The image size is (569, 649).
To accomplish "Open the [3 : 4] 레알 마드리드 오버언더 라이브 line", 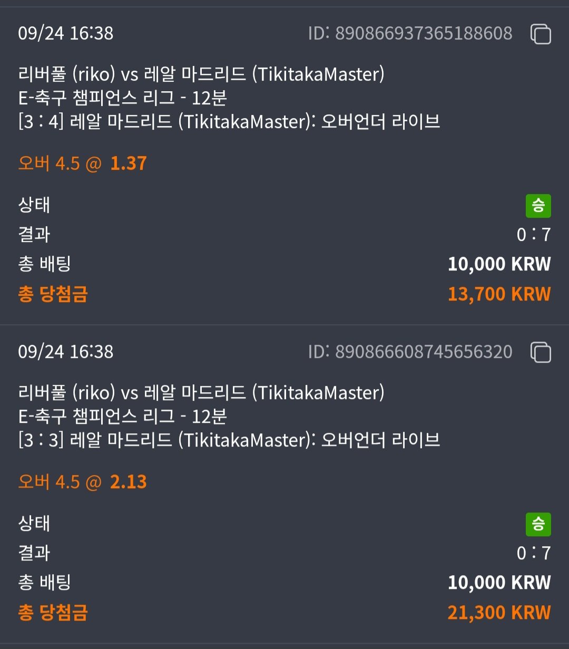I will point(229,122).
